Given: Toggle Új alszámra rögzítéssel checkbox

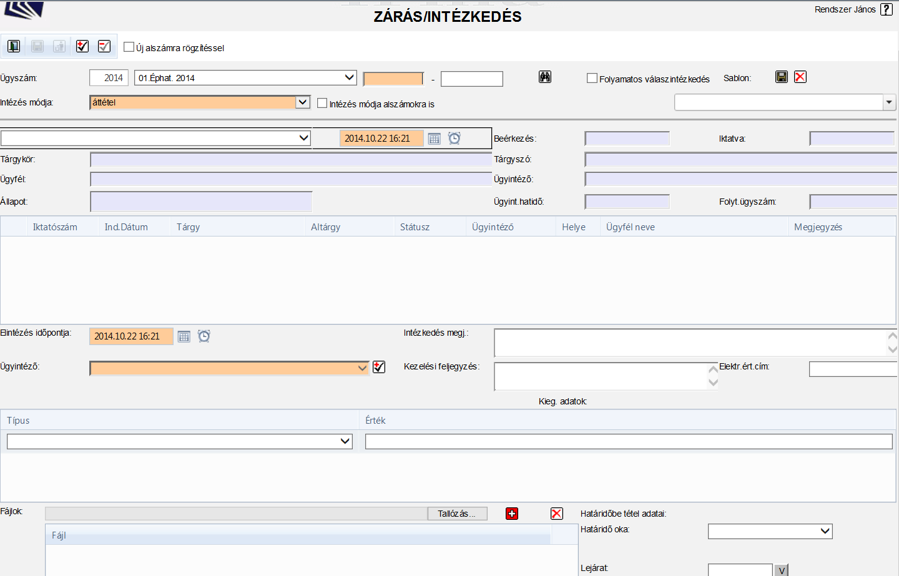Looking at the screenshot, I should pyautogui.click(x=129, y=47).
